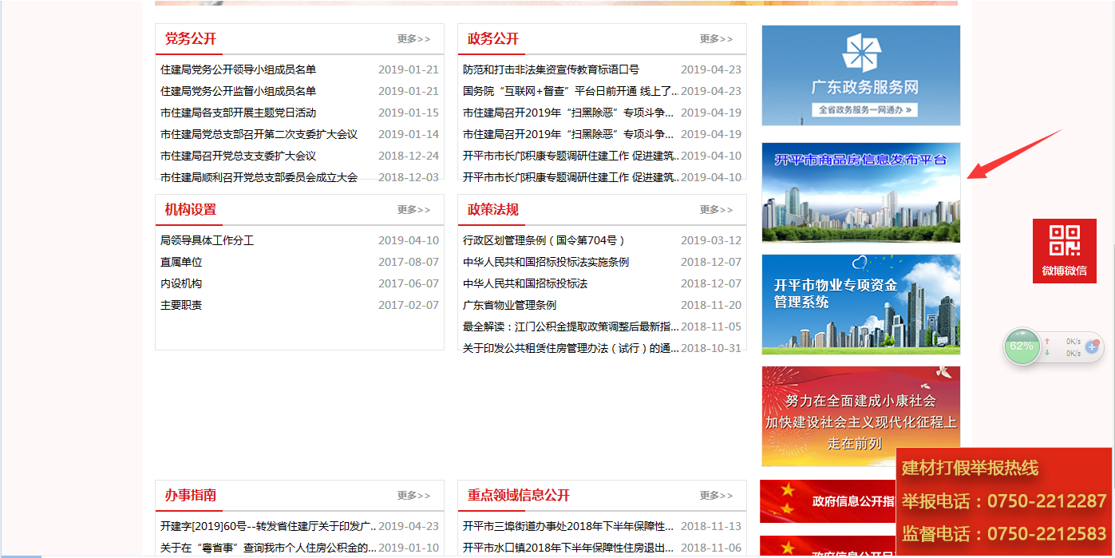Open the 广东政务服务网 logo banner
This screenshot has width=1115, height=558.
click(x=860, y=75)
